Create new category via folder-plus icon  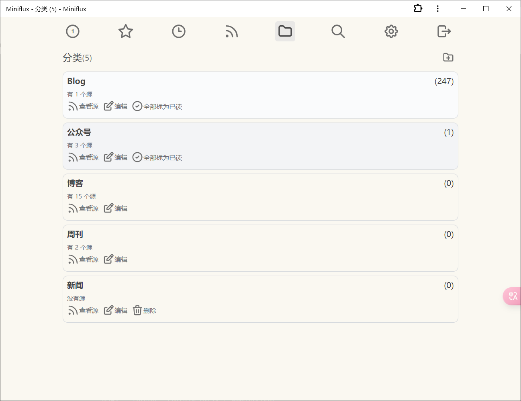click(x=448, y=57)
